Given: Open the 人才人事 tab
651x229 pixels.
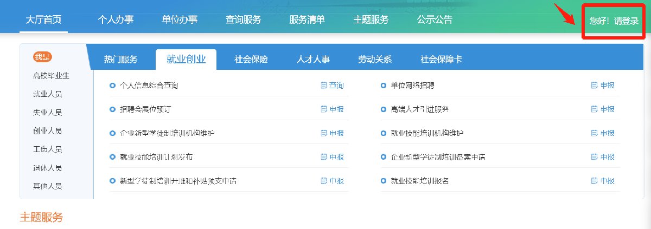Looking at the screenshot, I should (313, 60).
